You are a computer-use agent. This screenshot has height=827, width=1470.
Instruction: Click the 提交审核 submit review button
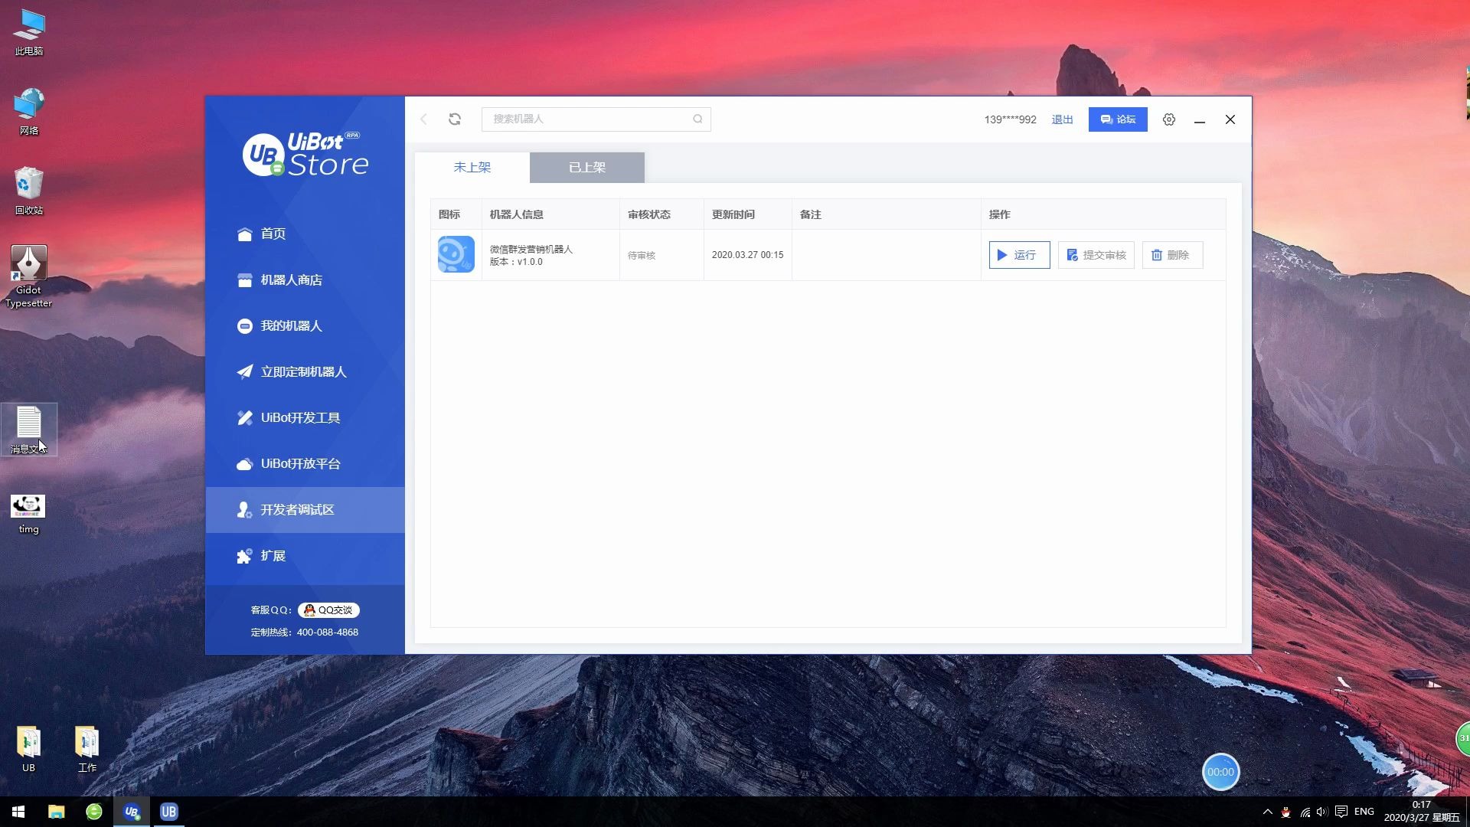click(1096, 255)
